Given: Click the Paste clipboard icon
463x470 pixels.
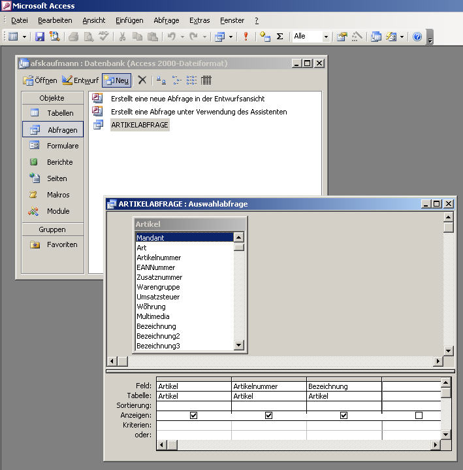Looking at the screenshot, I should point(153,37).
